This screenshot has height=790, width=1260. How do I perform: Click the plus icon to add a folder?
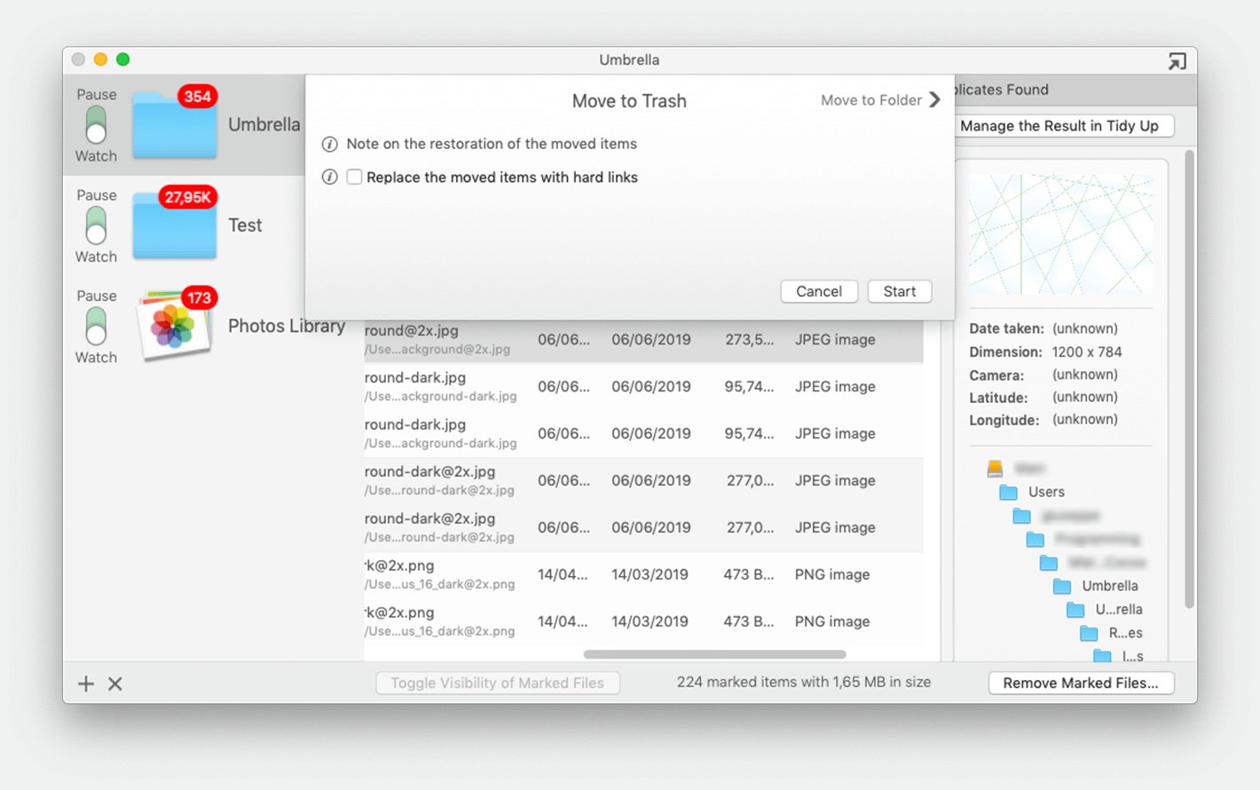(x=86, y=683)
